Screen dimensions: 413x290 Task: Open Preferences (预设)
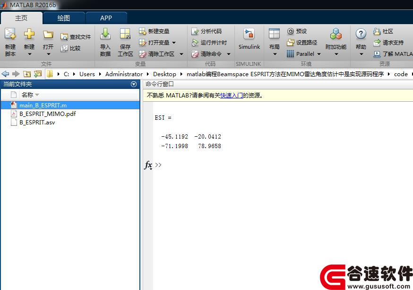[297, 31]
